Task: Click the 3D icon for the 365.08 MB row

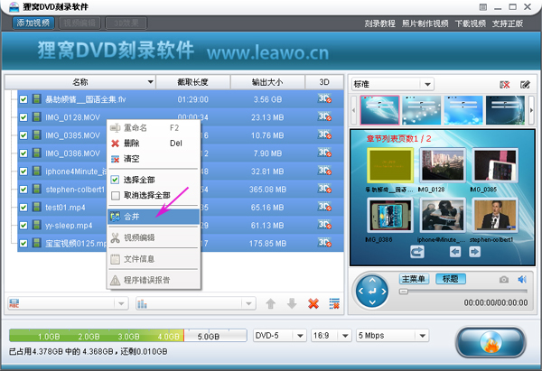Action: (x=324, y=189)
